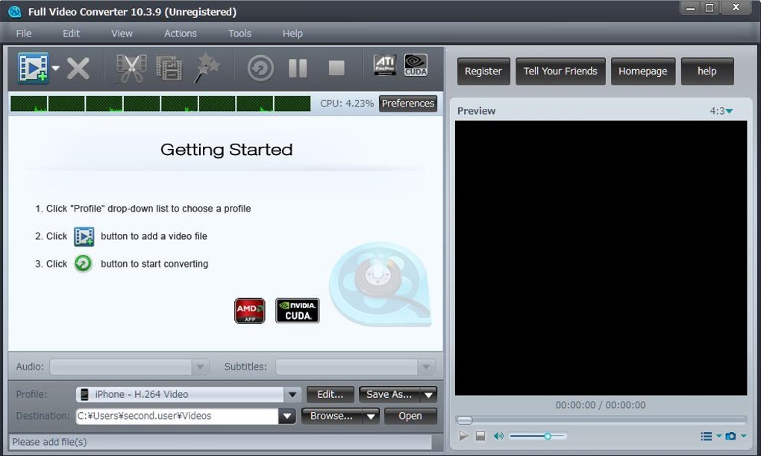Adjust the preview volume slider
Viewport: 761px width, 456px height.
tap(538, 436)
